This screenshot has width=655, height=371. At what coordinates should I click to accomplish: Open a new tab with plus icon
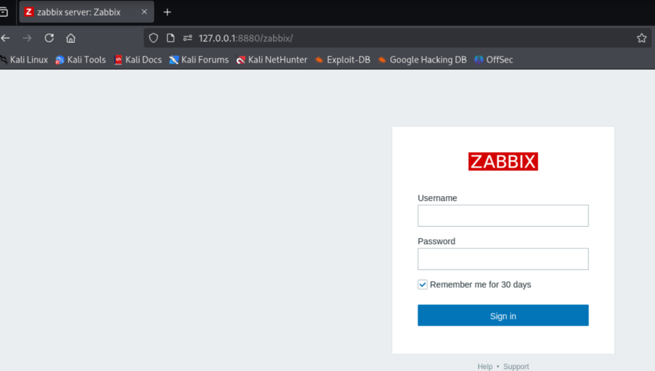pos(168,12)
